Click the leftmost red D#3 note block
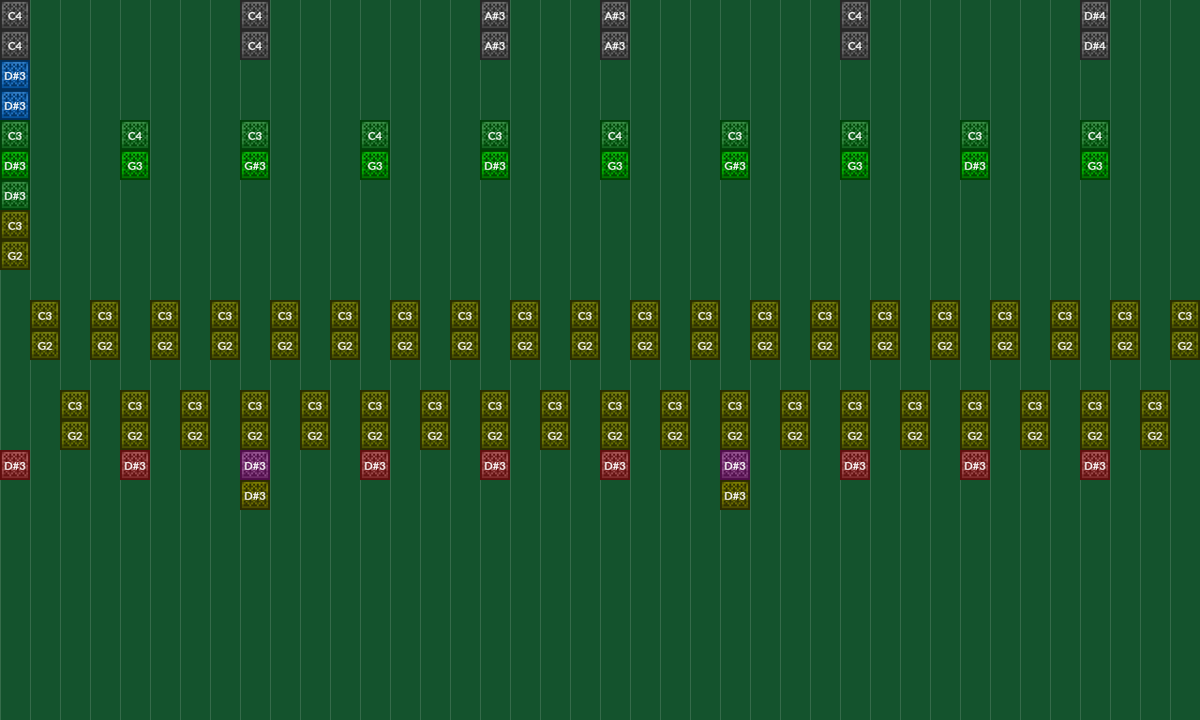The width and height of the screenshot is (1200, 720). (15, 466)
